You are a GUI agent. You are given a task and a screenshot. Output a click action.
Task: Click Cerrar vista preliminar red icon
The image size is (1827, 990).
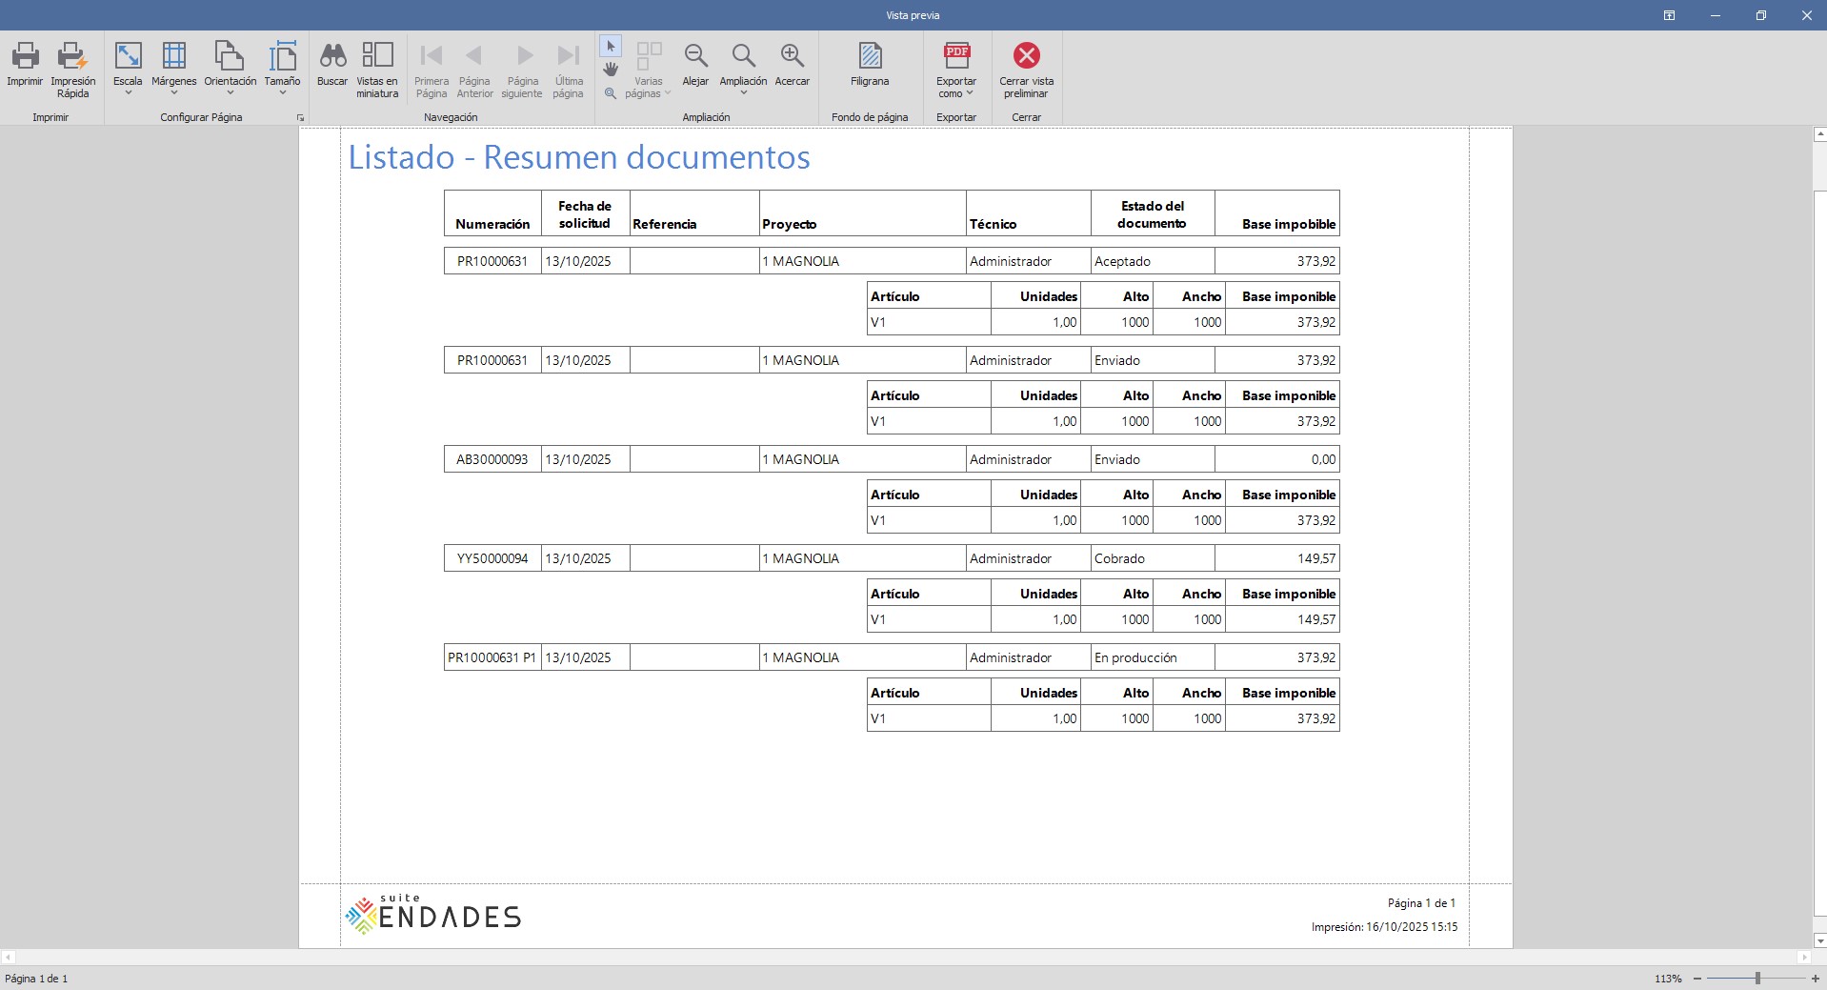1026,57
